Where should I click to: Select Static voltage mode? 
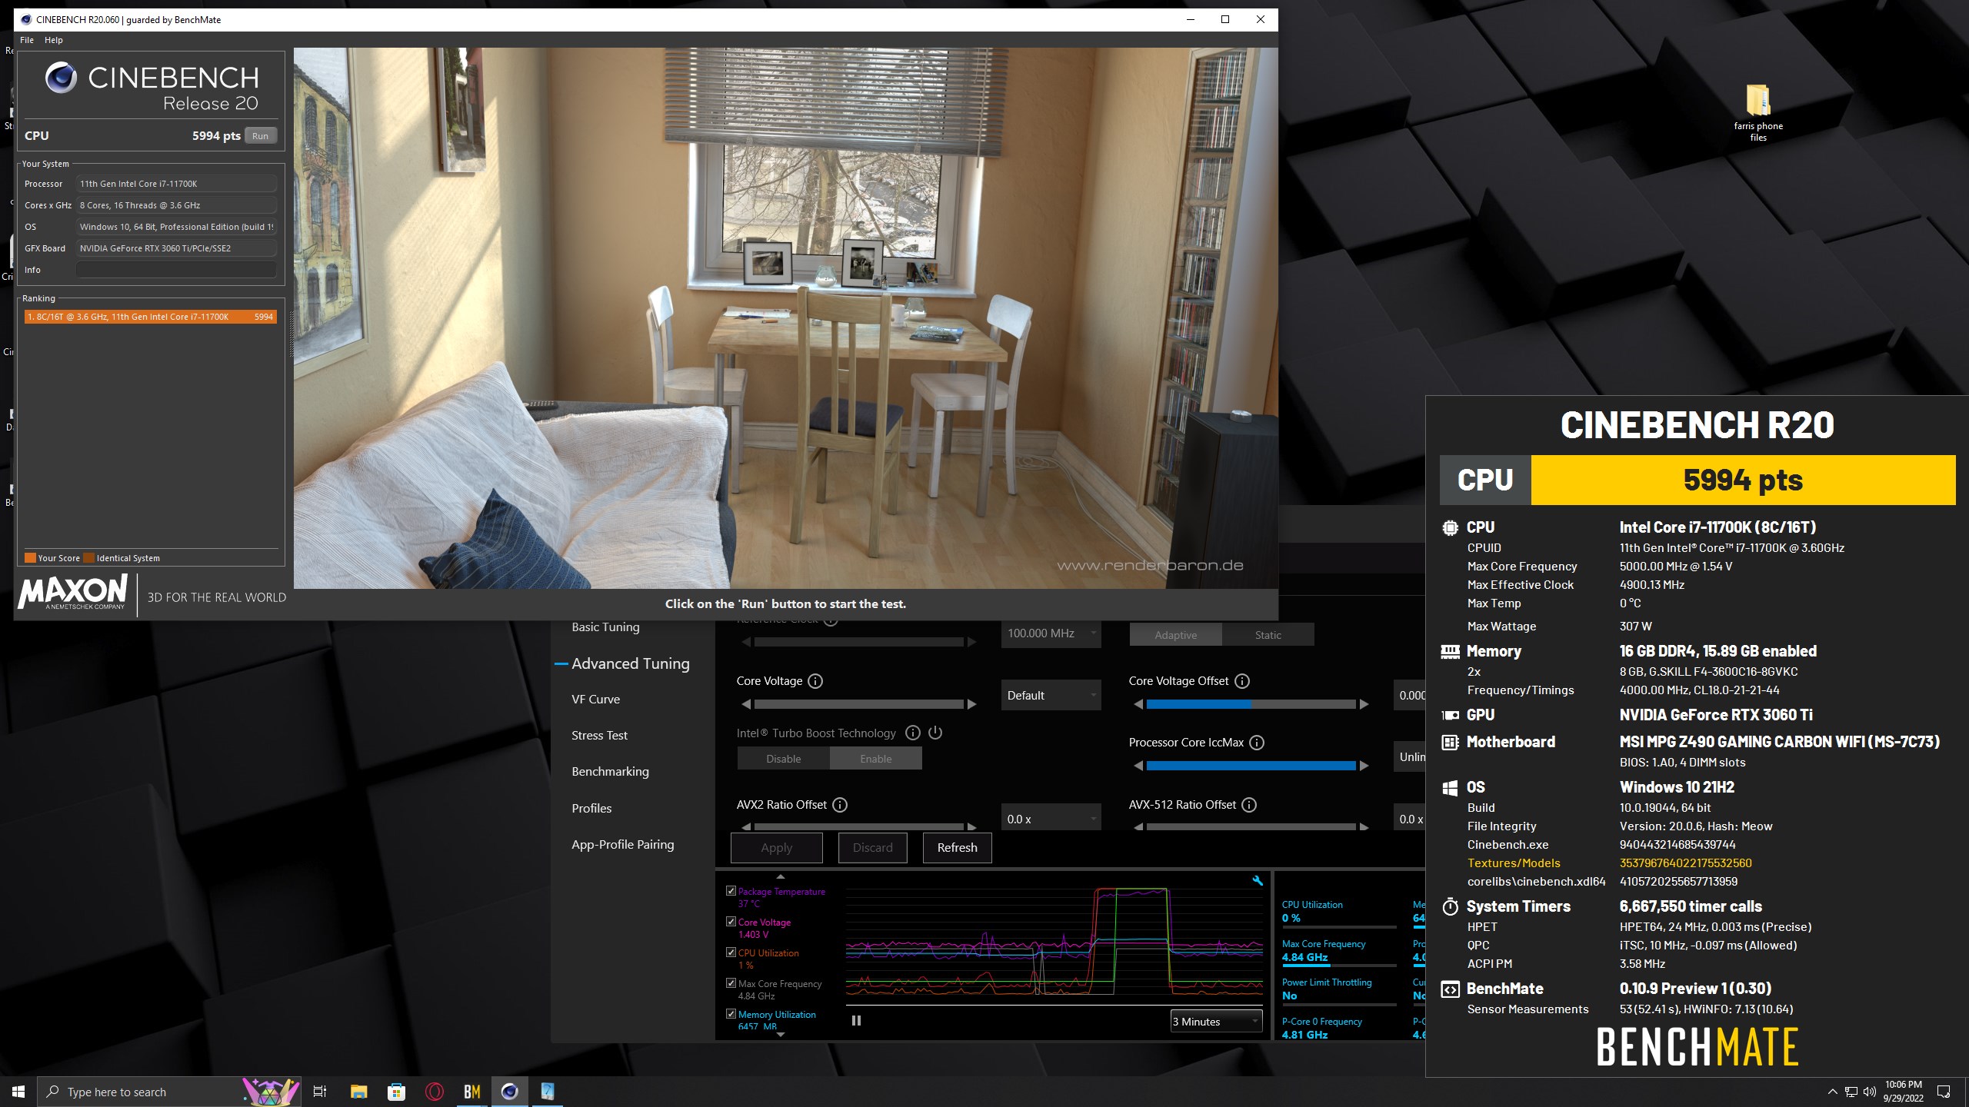[1268, 635]
